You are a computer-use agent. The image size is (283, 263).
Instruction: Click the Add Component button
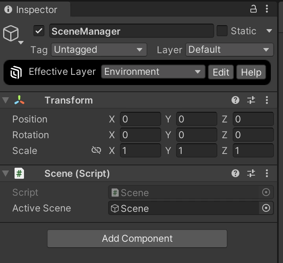(x=137, y=239)
